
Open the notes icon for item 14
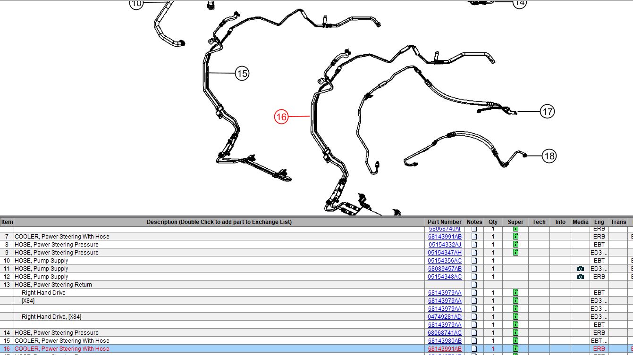pos(474,333)
